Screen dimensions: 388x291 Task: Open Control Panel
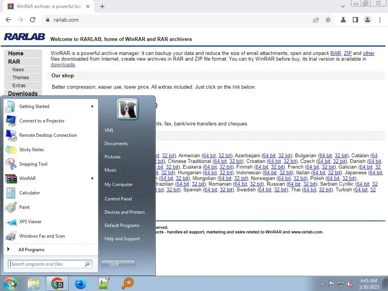pyautogui.click(x=118, y=199)
